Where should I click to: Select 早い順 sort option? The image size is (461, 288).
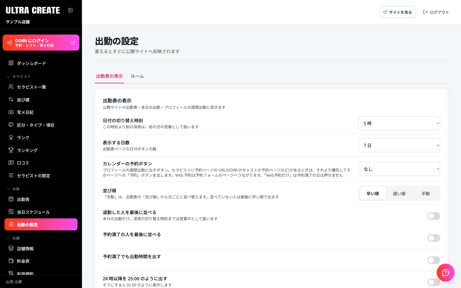(373, 193)
